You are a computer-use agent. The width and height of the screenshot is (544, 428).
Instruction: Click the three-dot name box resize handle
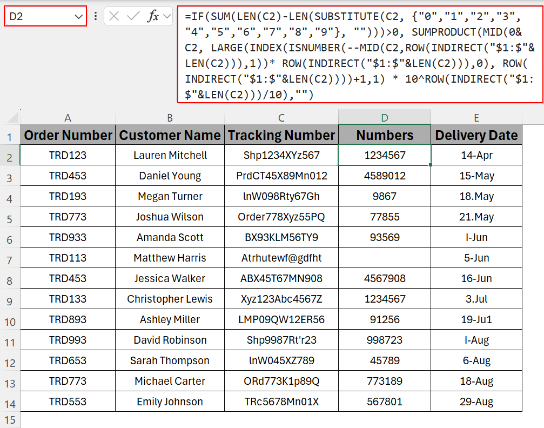coord(96,16)
